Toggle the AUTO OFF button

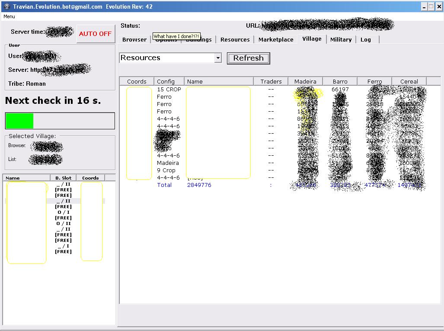(95, 34)
